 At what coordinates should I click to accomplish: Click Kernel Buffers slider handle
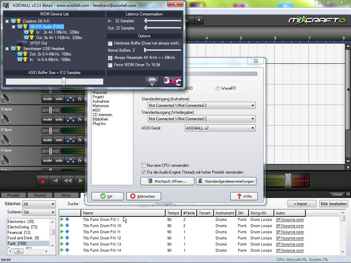pos(145,50)
